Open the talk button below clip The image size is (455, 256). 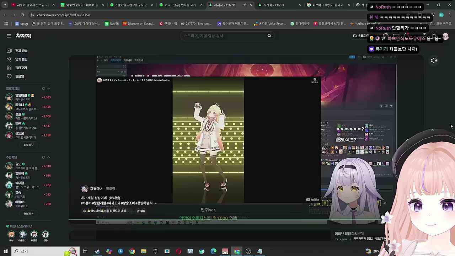(x=141, y=211)
